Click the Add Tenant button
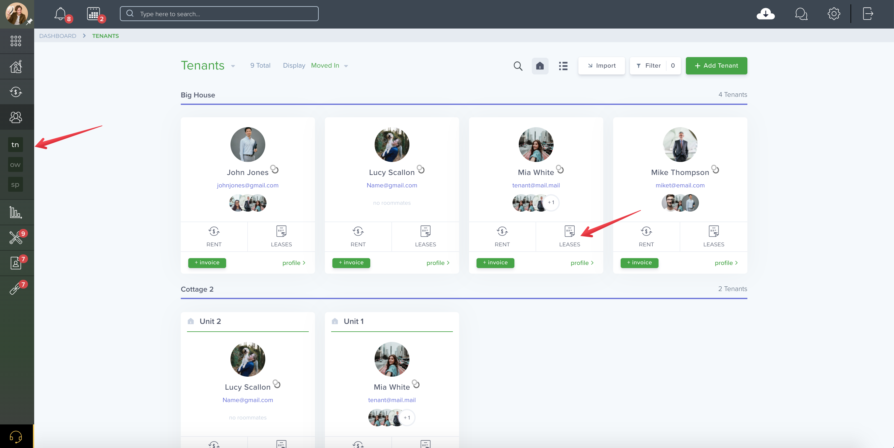The width and height of the screenshot is (894, 448). [716, 65]
